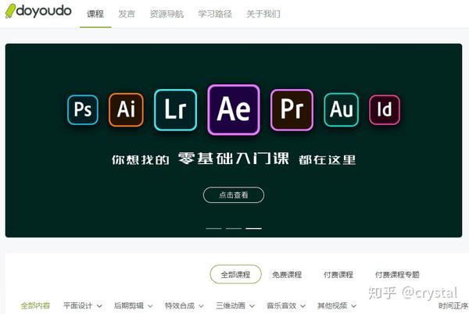Expand the 特效合成 dropdown
The image size is (469, 314).
click(184, 305)
